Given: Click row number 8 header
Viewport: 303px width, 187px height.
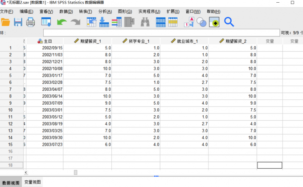Looking at the screenshot, I should (x=10, y=96).
